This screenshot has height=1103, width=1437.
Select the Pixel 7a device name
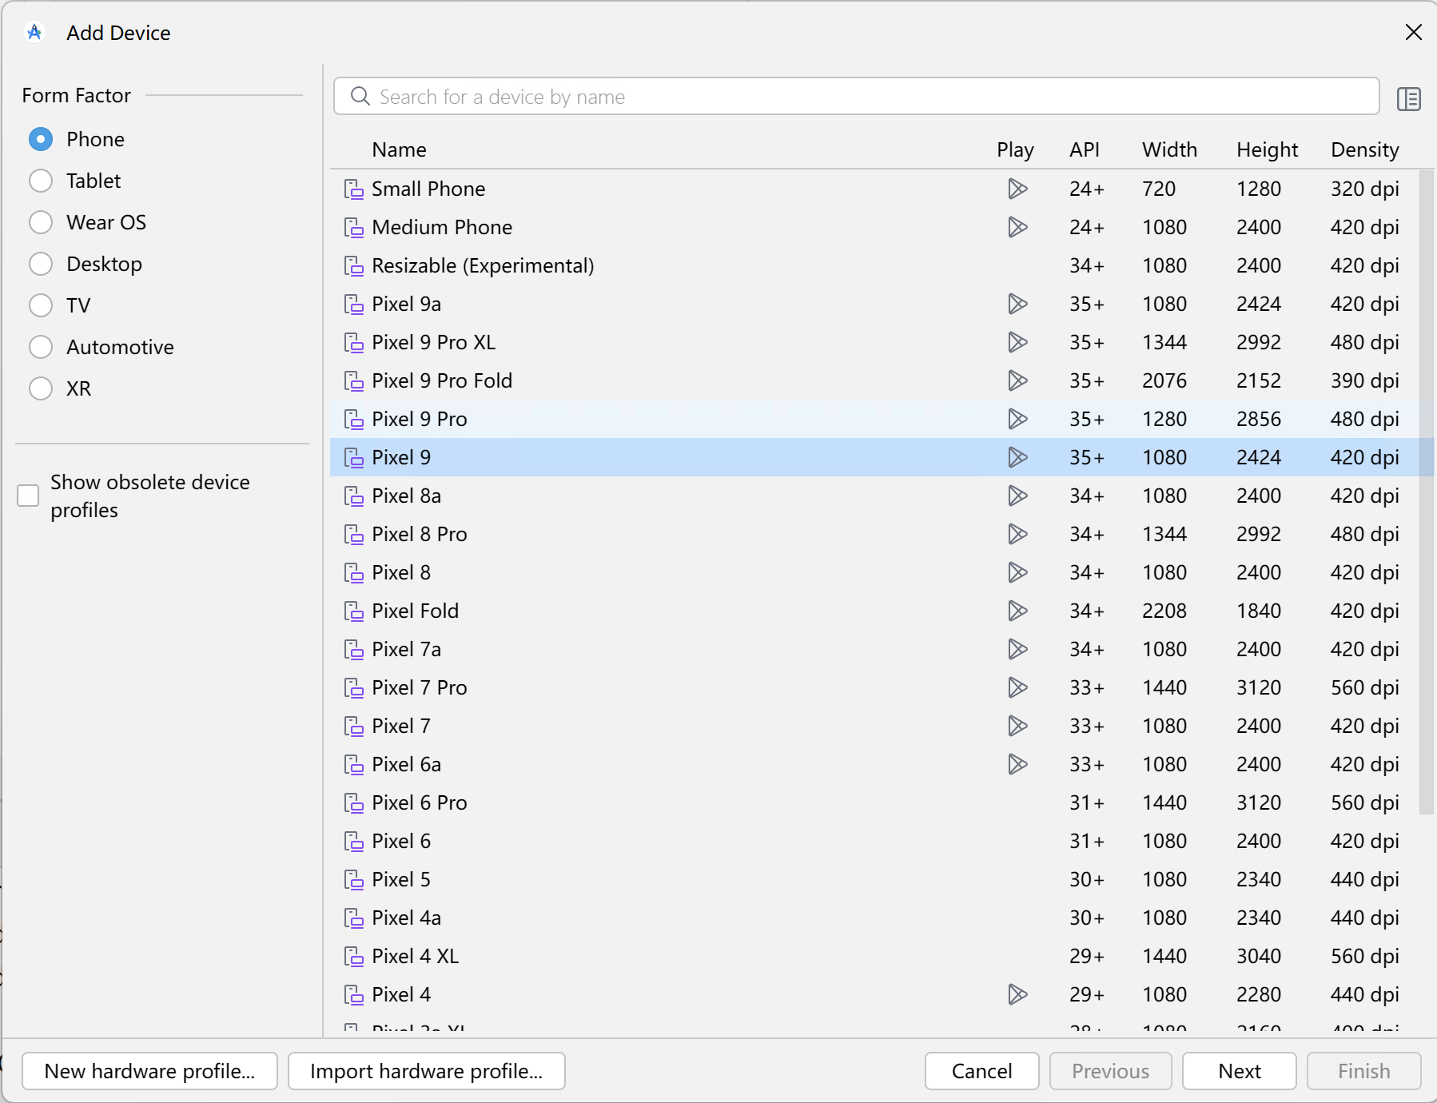(x=406, y=649)
